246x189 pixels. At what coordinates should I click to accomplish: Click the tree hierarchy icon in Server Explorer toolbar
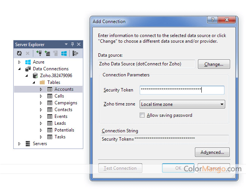point(75,53)
